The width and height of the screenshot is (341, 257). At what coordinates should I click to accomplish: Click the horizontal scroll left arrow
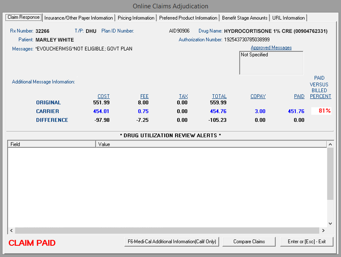point(11,230)
